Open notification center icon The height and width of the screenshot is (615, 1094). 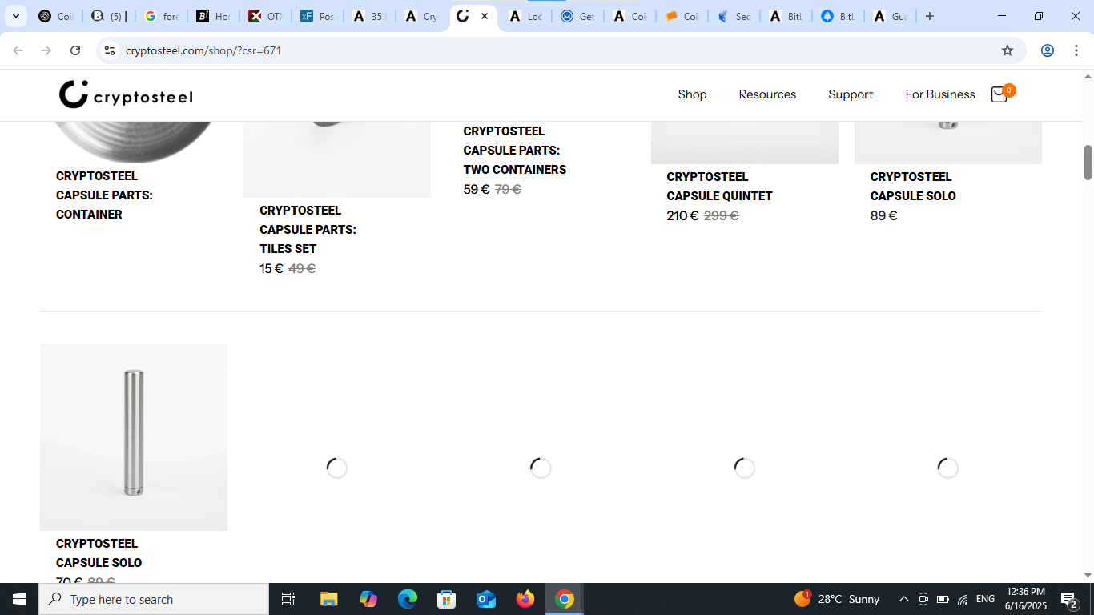click(x=1068, y=599)
